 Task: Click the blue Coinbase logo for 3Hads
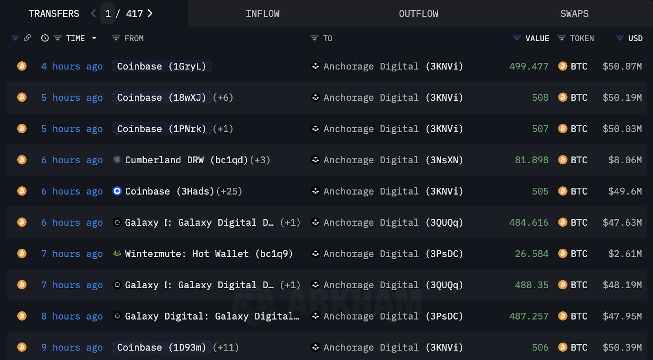point(117,191)
